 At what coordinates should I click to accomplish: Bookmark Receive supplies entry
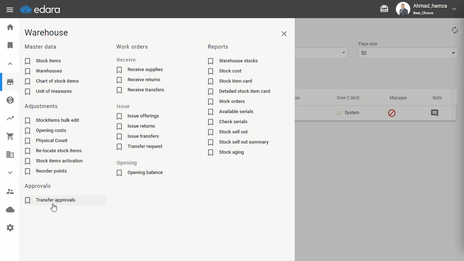(119, 70)
